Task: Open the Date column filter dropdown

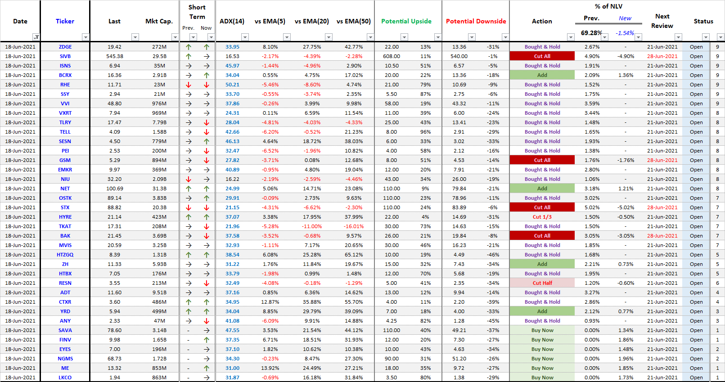Action: tap(36, 37)
